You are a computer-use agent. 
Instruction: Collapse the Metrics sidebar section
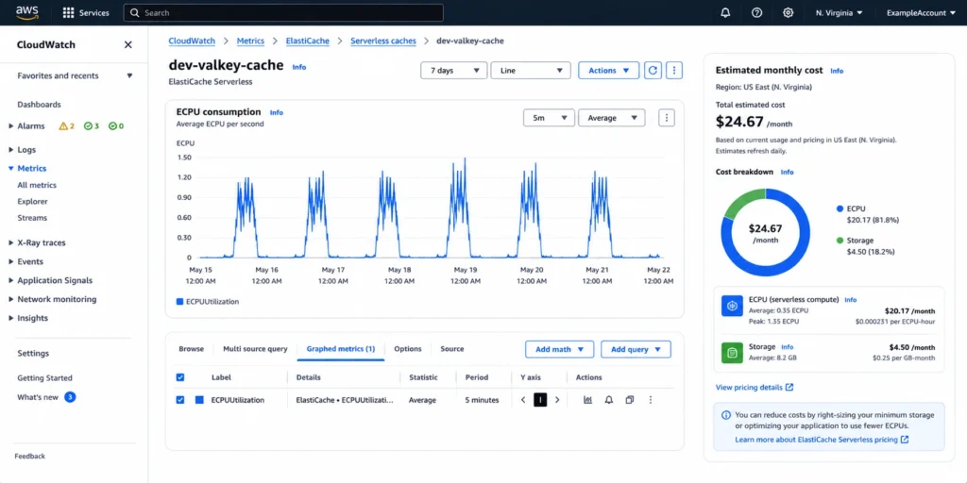pos(11,168)
